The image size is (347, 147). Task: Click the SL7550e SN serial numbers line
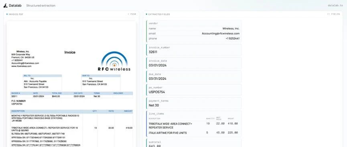38,134
